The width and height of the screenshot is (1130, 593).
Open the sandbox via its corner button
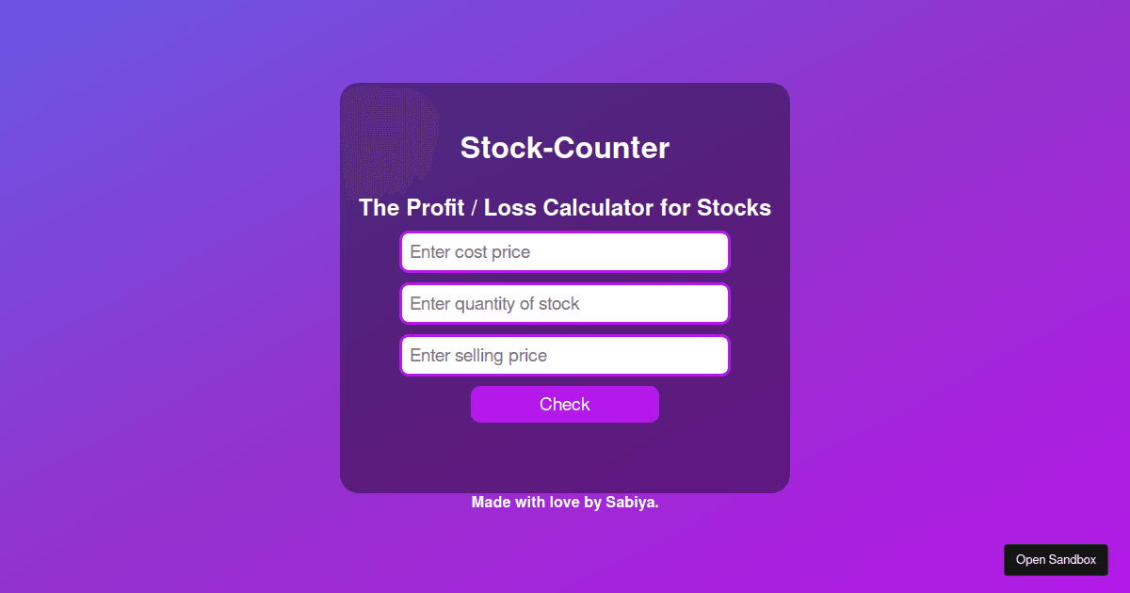coord(1056,559)
